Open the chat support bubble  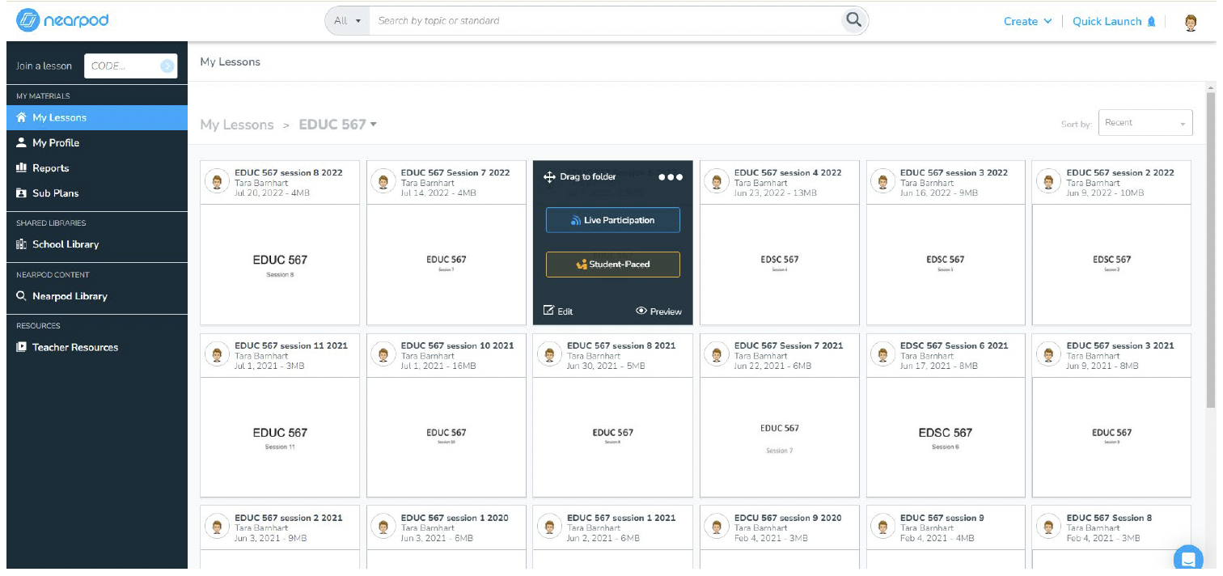[1188, 559]
